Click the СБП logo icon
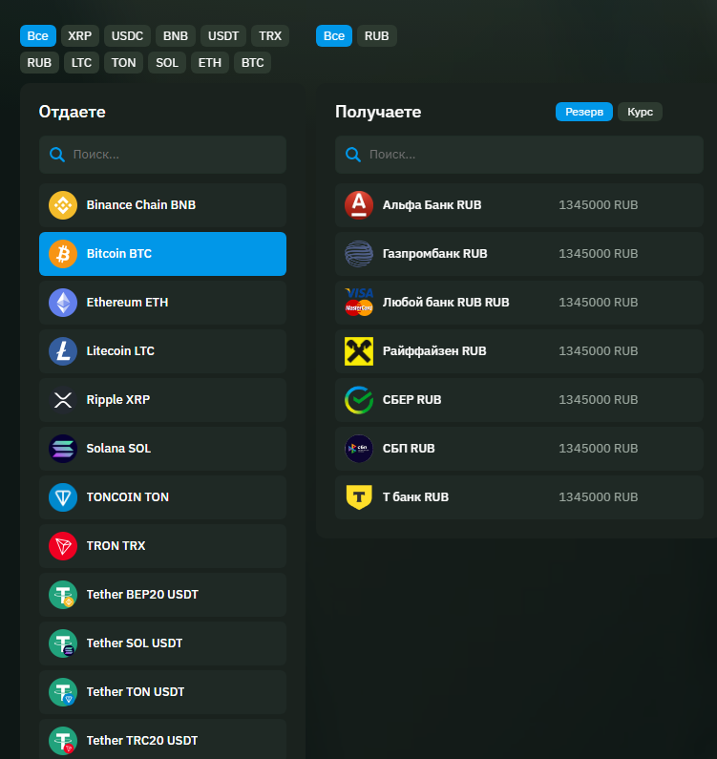 tap(359, 449)
